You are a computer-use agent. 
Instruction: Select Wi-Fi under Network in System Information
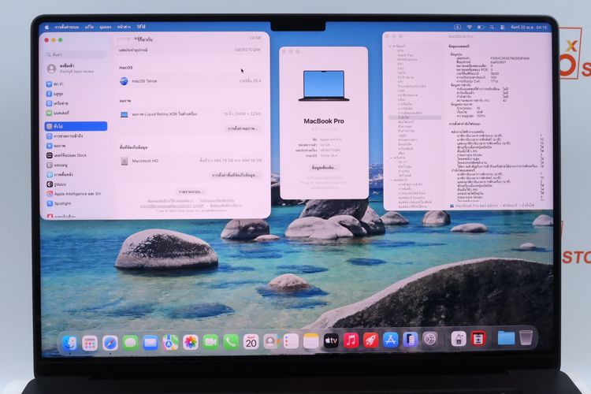click(402, 162)
